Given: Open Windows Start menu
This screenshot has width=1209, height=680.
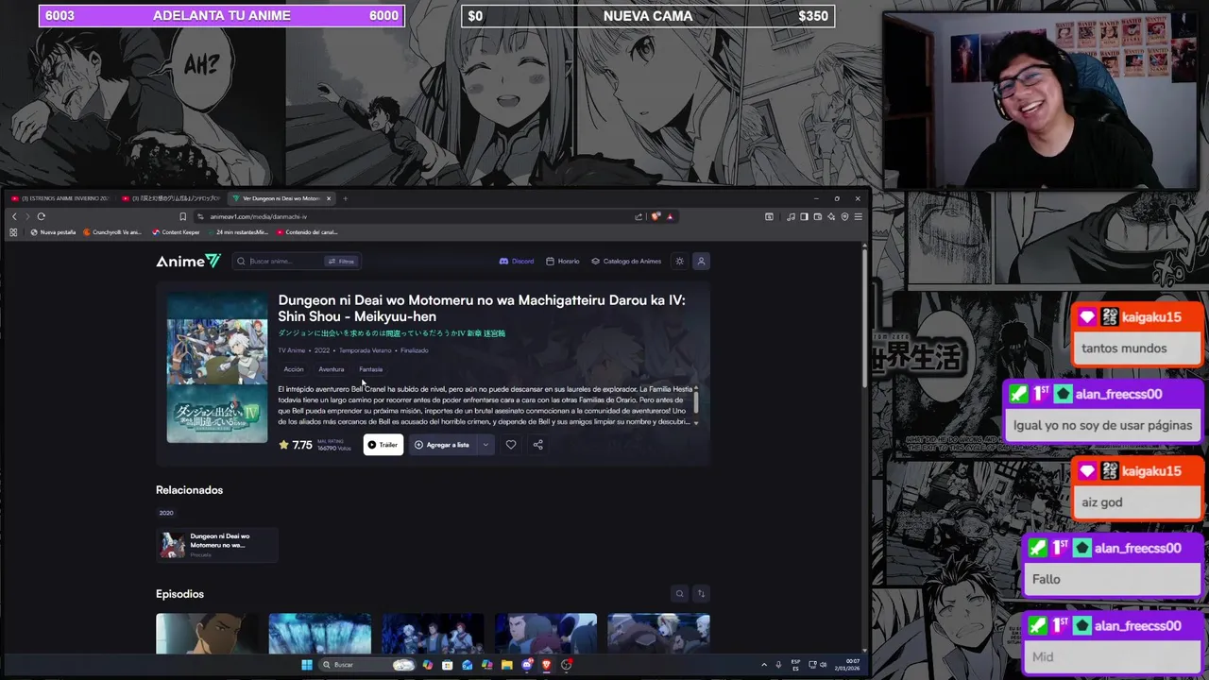Looking at the screenshot, I should pos(307,665).
